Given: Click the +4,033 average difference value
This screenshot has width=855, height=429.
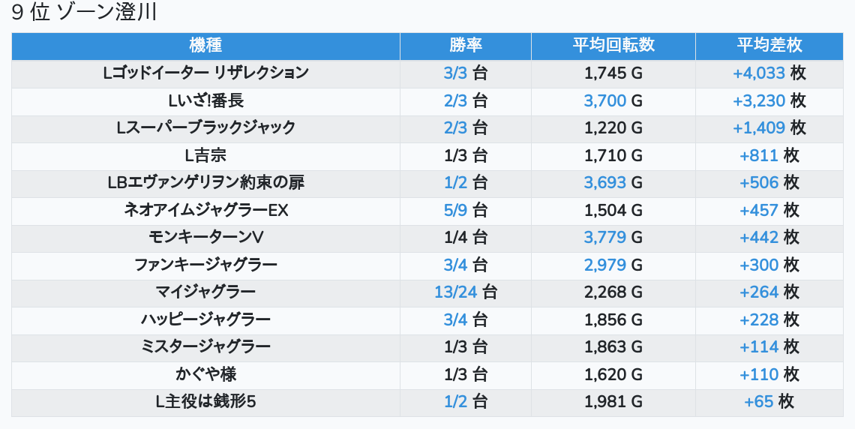Looking at the screenshot, I should (758, 73).
